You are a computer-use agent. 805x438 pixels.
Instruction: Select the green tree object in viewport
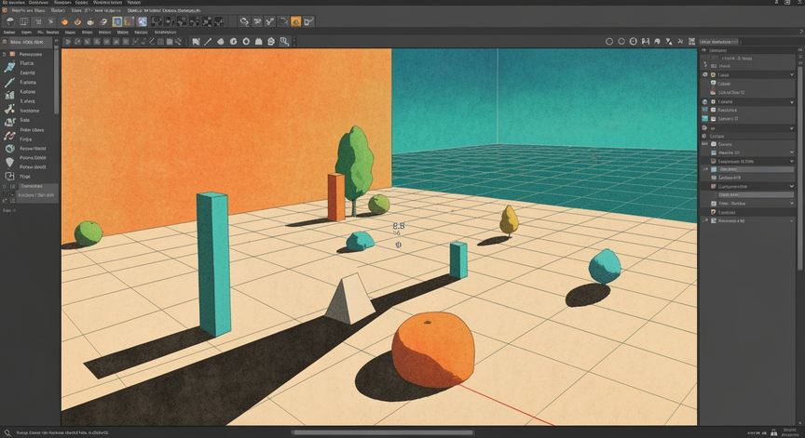[x=354, y=169]
